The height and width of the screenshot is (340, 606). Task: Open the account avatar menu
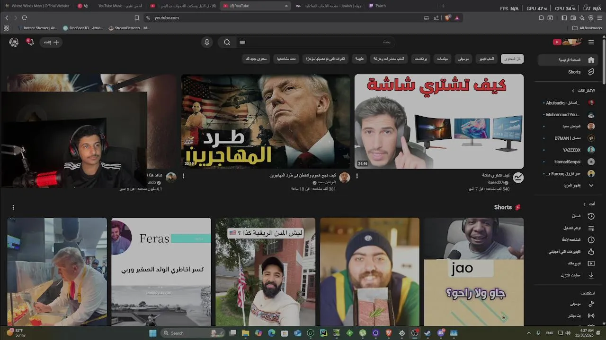coord(14,42)
